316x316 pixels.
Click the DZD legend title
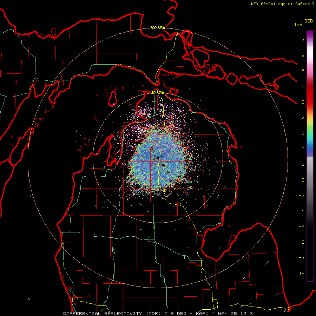308,21
